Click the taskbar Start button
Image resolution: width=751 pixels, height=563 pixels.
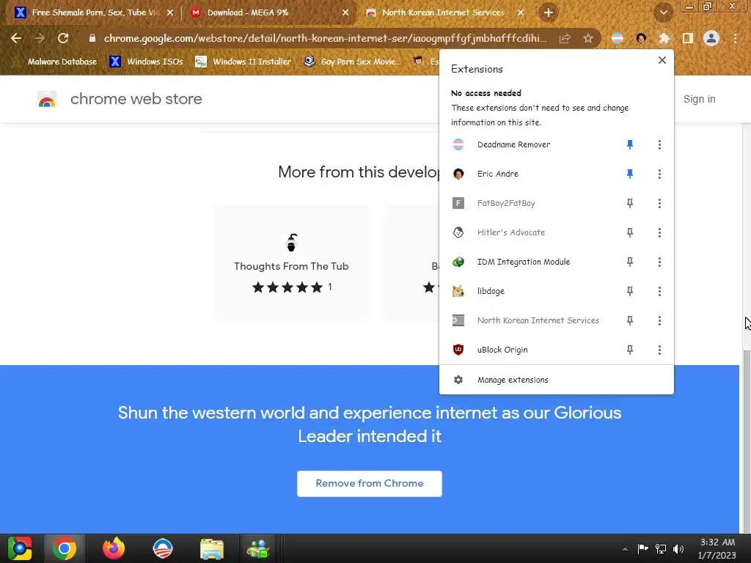[20, 548]
